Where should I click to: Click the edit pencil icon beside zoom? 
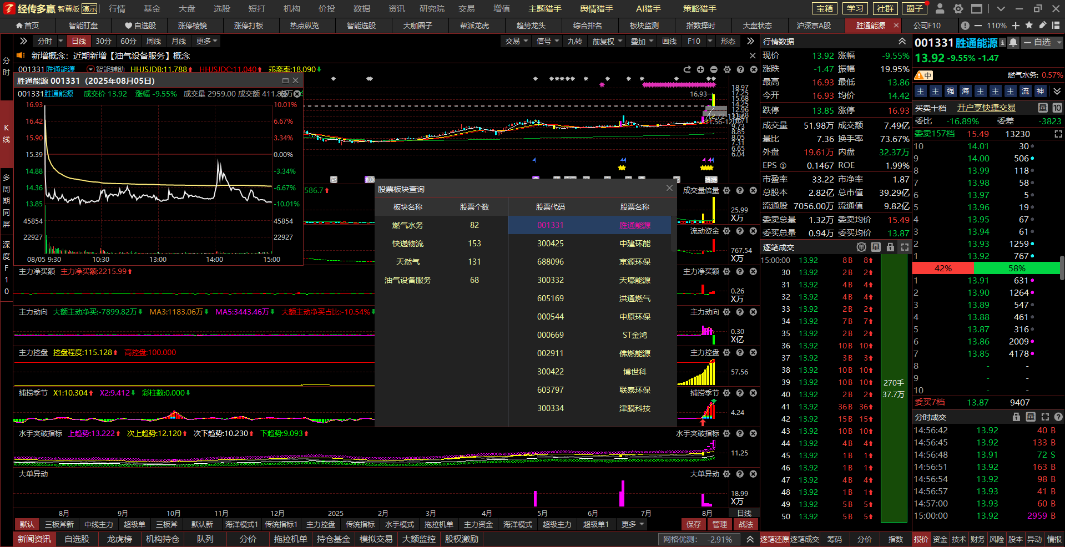point(1042,26)
